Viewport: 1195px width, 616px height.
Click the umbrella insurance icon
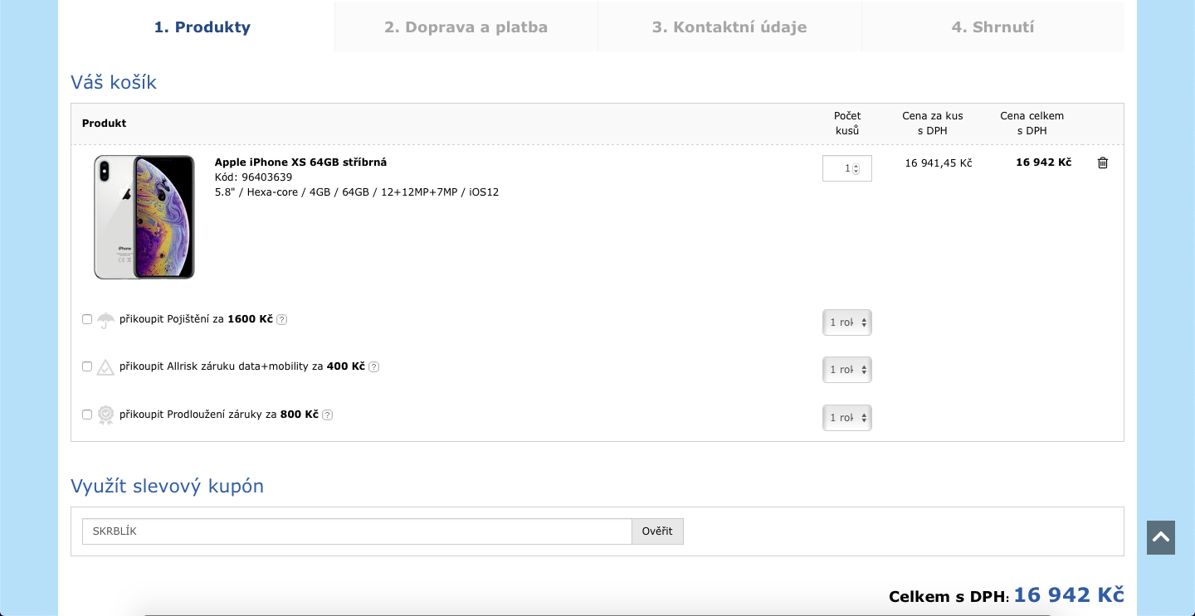(x=105, y=320)
